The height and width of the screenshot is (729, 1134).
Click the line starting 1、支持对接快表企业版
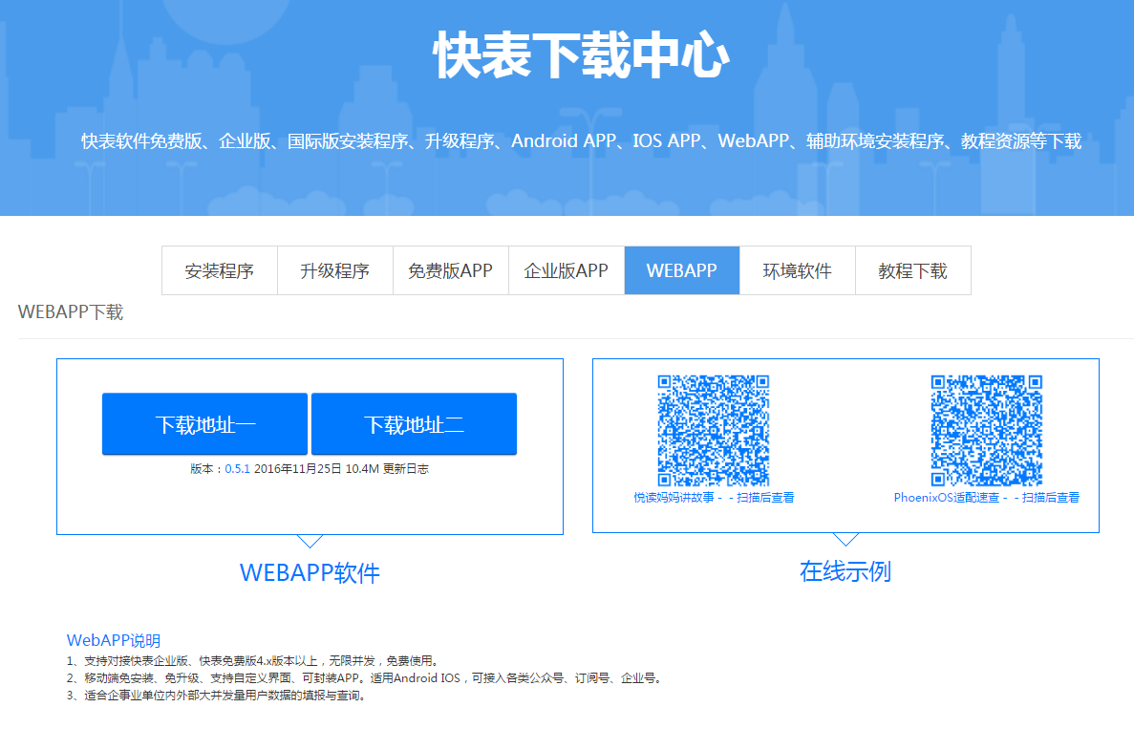253,660
